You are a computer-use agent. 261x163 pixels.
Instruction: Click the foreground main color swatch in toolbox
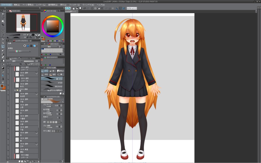(2, 86)
